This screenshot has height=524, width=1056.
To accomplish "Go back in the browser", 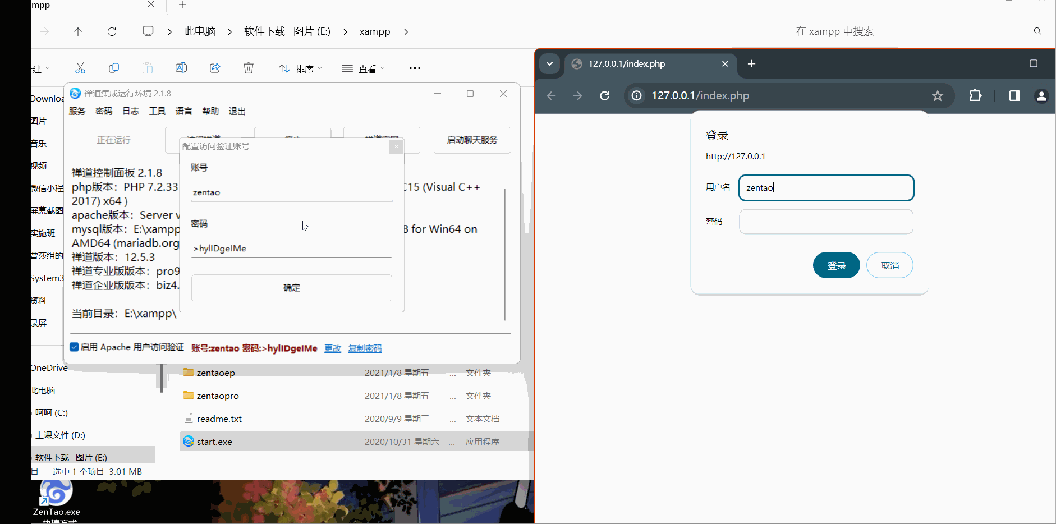I will [551, 96].
